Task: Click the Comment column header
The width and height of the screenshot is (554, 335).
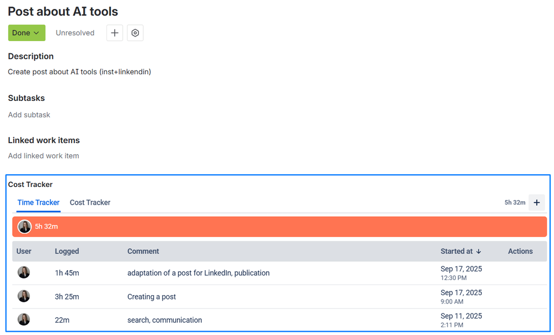Action: (143, 251)
